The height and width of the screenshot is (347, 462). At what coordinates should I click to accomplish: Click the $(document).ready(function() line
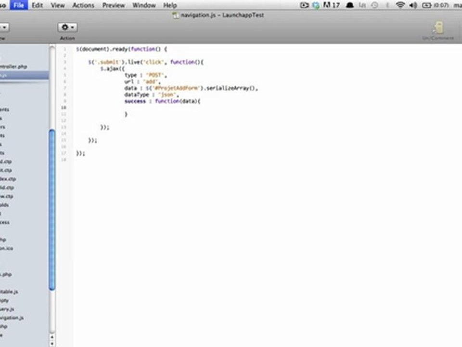121,49
